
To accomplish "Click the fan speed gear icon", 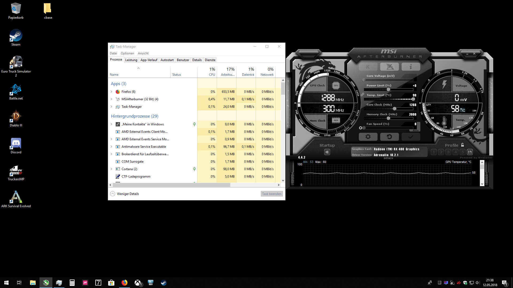I will point(360,128).
